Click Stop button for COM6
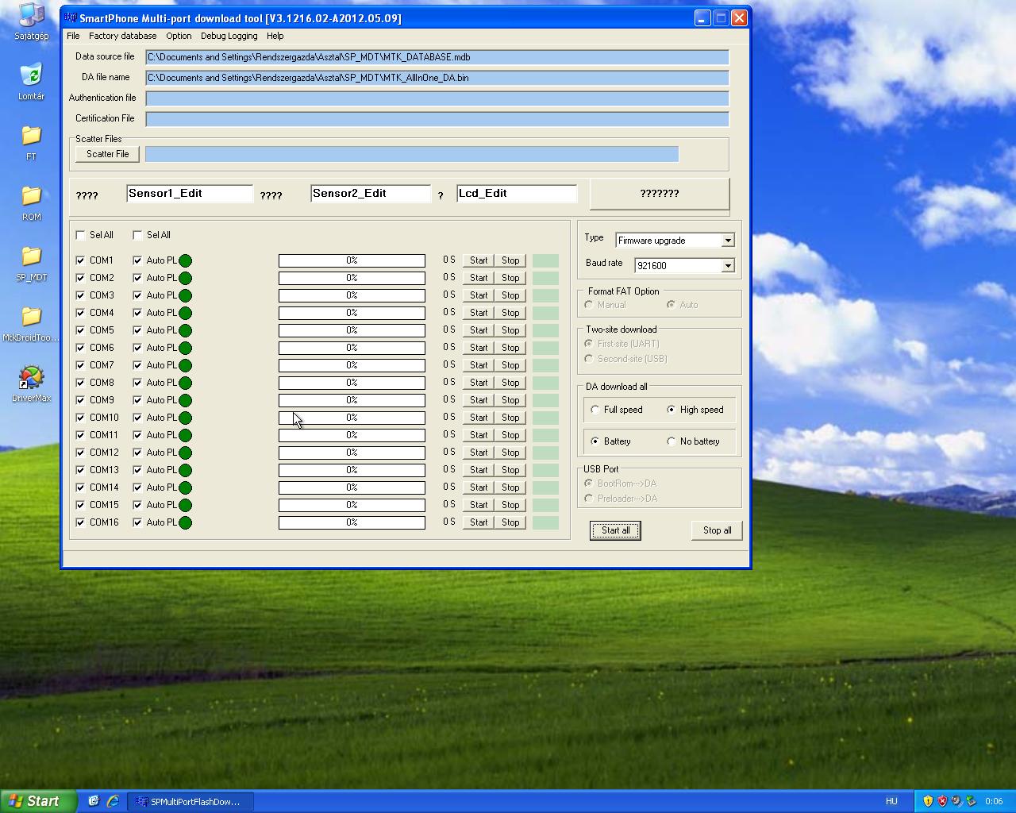Image resolution: width=1016 pixels, height=813 pixels. (510, 348)
